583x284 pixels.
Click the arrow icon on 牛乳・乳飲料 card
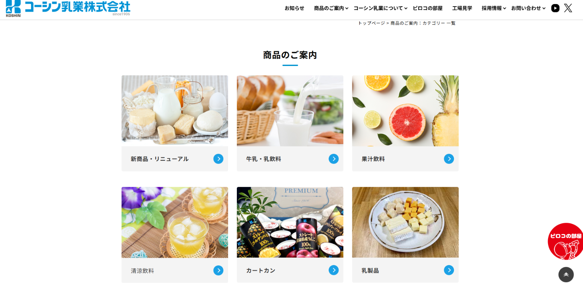point(333,159)
